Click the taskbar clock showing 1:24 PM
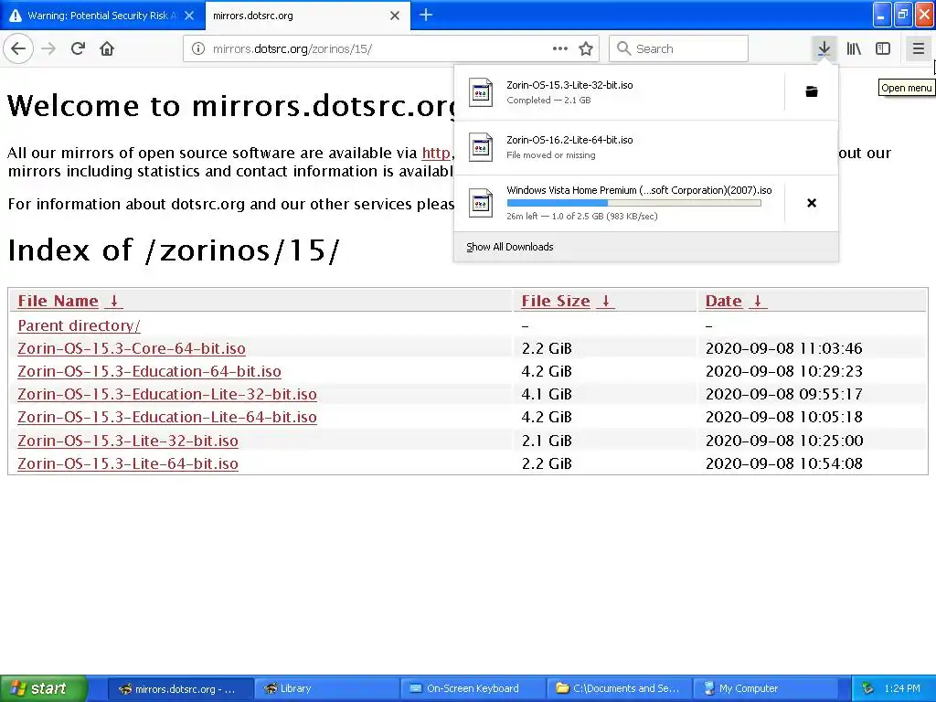 (x=902, y=688)
